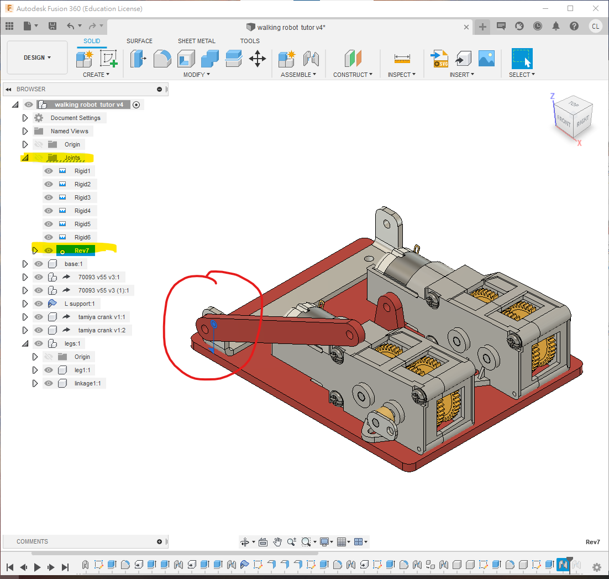The width and height of the screenshot is (609, 579).
Task: Switch to the SHEET METAL tab
Action: click(196, 41)
